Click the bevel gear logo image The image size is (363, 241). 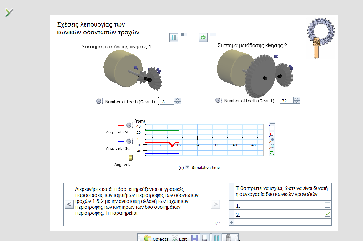click(320, 38)
